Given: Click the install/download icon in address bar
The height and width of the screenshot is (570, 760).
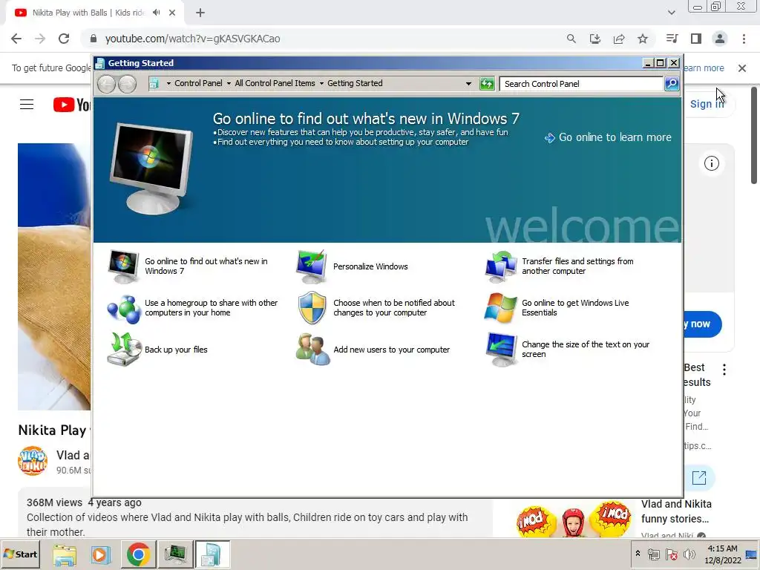Looking at the screenshot, I should click(x=594, y=39).
